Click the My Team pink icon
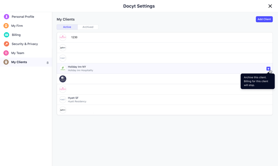The image size is (278, 166). click(x=6, y=53)
